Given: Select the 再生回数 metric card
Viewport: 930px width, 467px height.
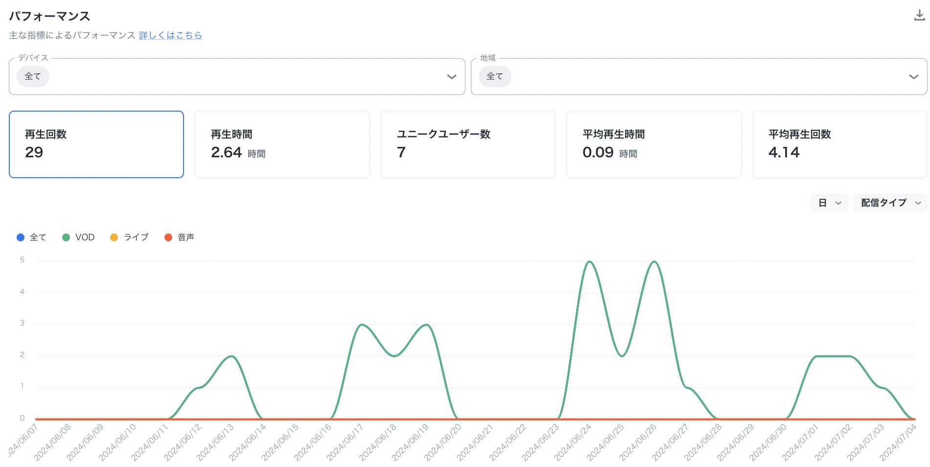Looking at the screenshot, I should pos(96,144).
